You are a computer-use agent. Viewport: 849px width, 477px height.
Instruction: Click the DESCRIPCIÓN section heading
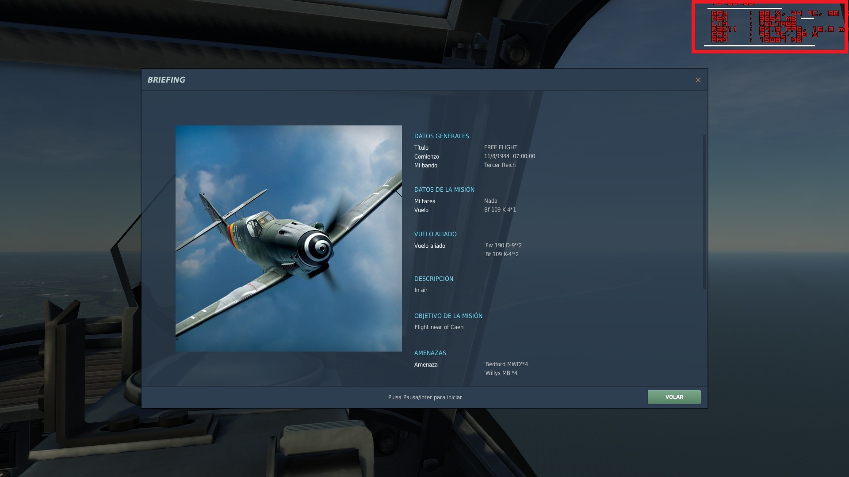433,279
